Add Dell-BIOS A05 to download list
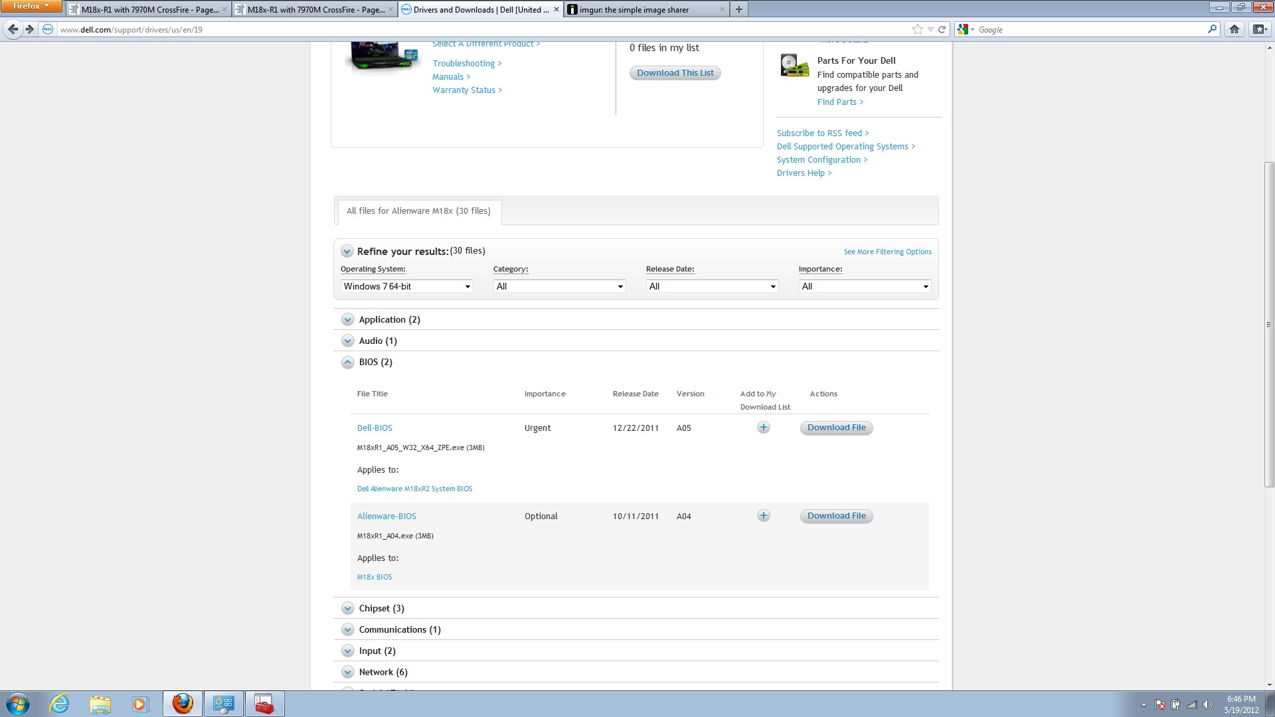Image resolution: width=1275 pixels, height=717 pixels. pos(764,428)
